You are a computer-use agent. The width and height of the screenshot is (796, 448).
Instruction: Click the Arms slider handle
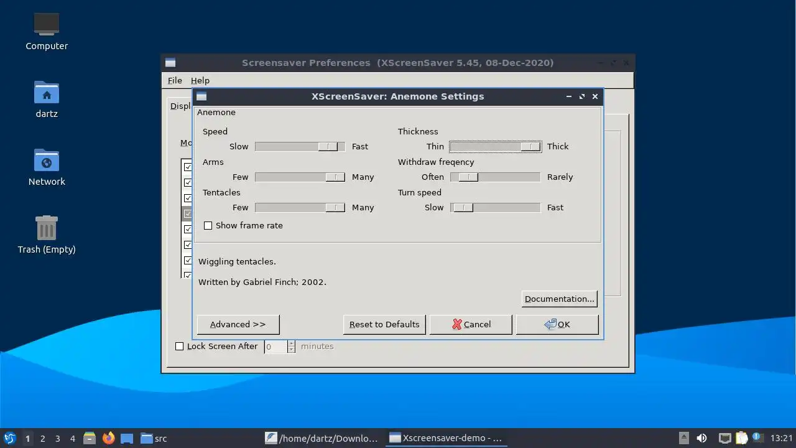pos(335,177)
